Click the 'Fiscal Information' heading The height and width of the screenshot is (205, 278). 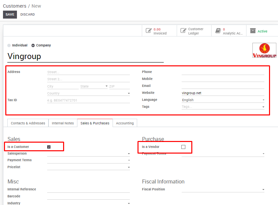click(x=163, y=182)
